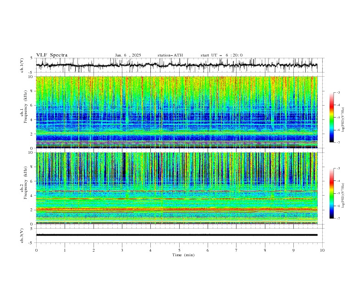Click time axis tick label "0"
Viewport: 363px width, 281px height.
click(36, 250)
